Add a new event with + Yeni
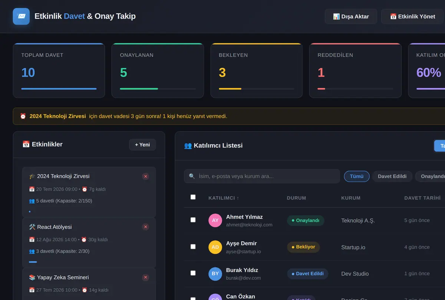The width and height of the screenshot is (445, 300). tap(142, 145)
